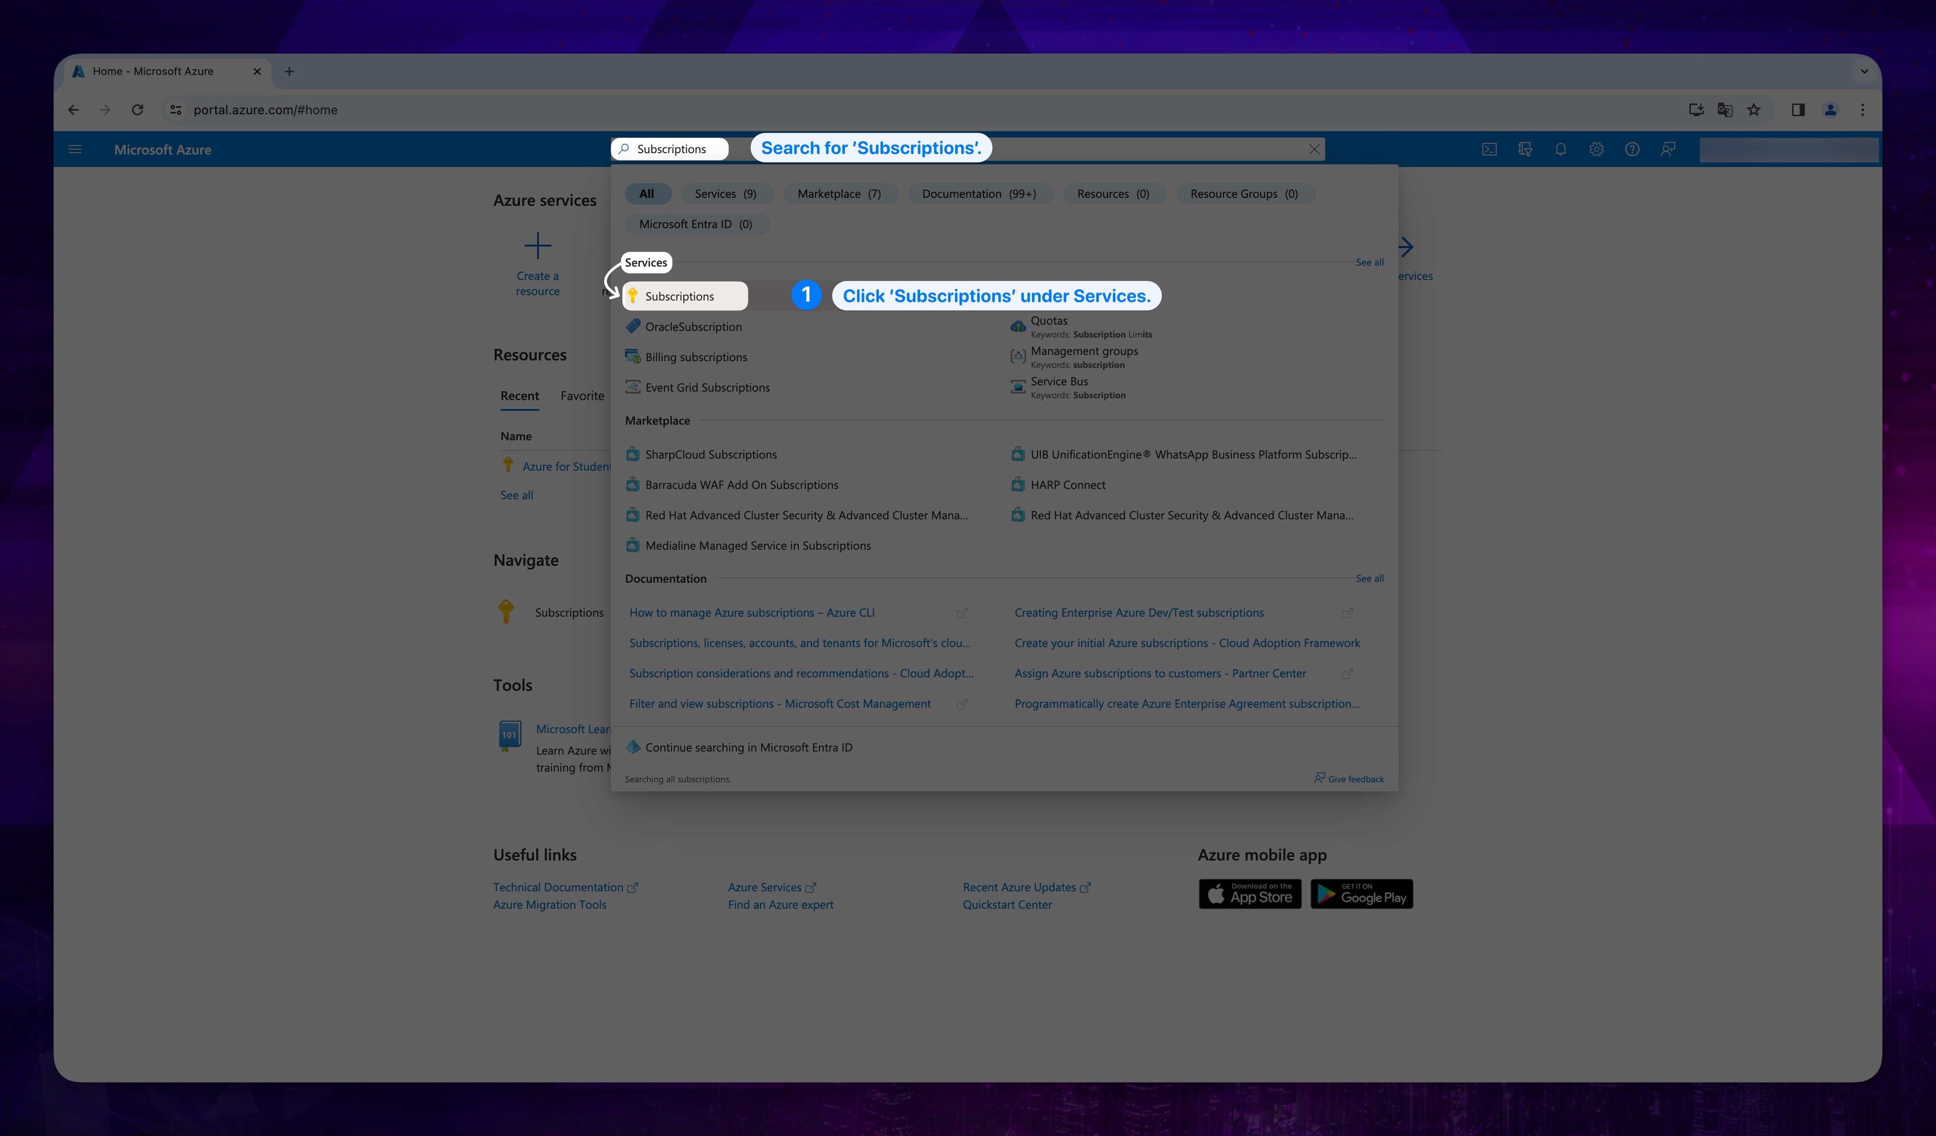Open HARP Connect marketplace item

coord(1068,484)
